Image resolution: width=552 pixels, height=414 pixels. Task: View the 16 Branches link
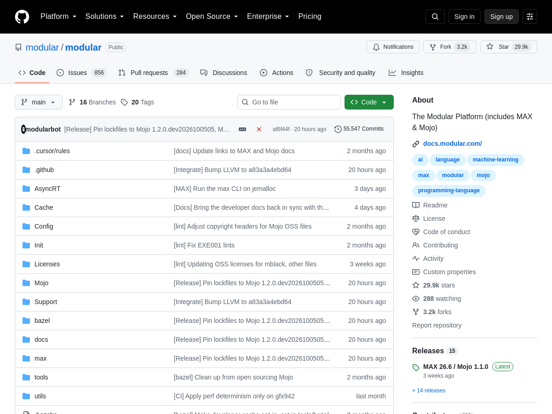click(x=92, y=102)
